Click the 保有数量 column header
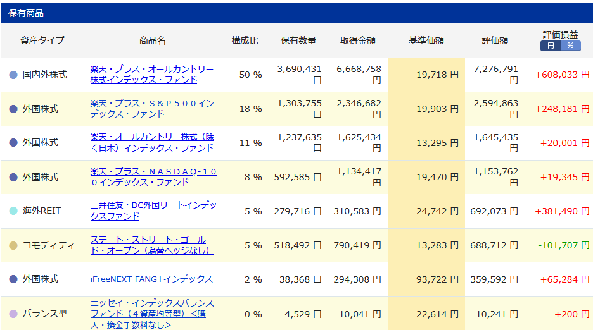The width and height of the screenshot is (593, 330). 298,40
